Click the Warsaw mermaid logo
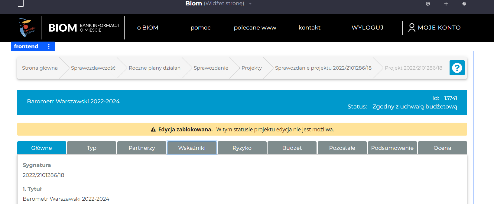Viewport: 494px width, 204px height. tap(27, 28)
